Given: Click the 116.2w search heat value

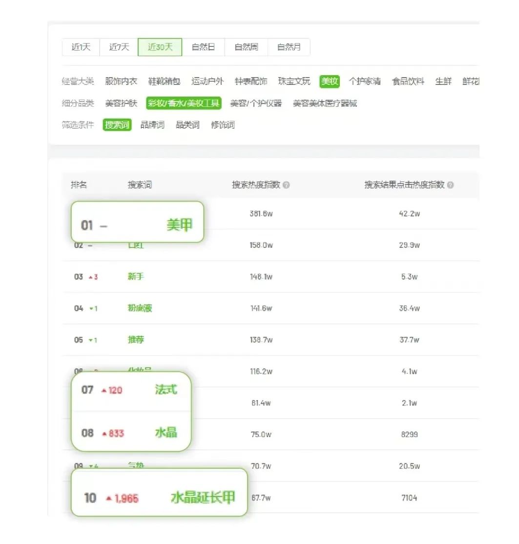Looking at the screenshot, I should 261,372.
